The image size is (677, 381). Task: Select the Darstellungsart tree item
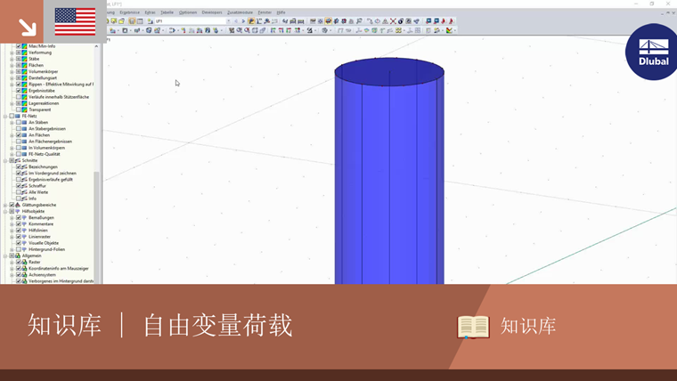[x=43, y=78]
